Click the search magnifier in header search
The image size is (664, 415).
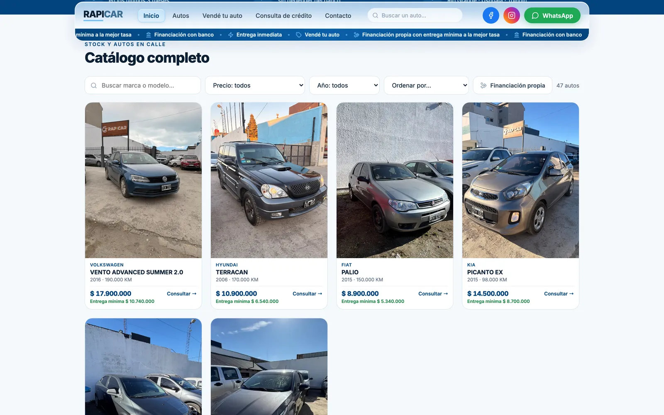(375, 15)
